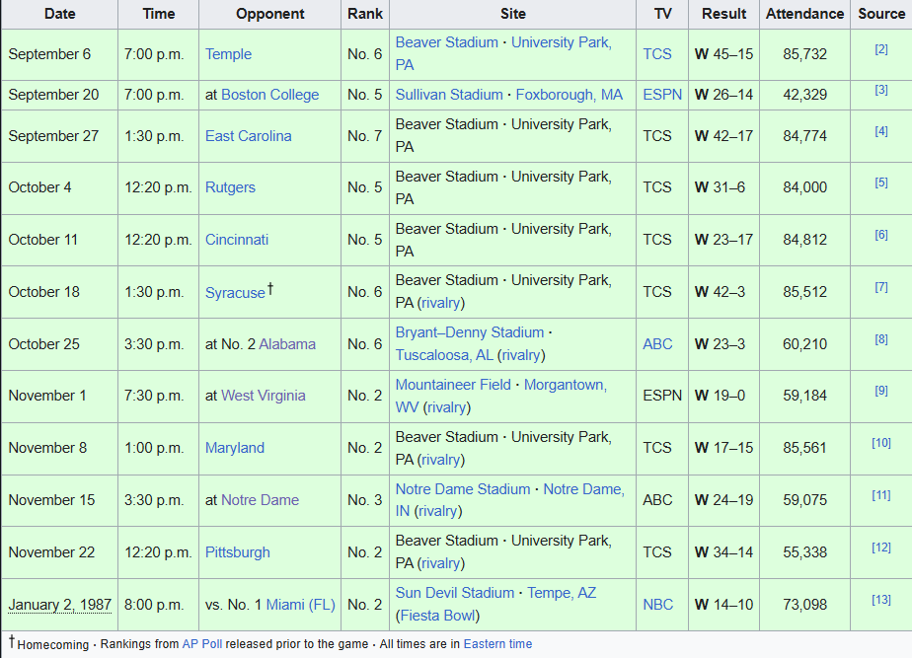This screenshot has width=912, height=658.
Task: Click source reference [4]
Action: [881, 131]
